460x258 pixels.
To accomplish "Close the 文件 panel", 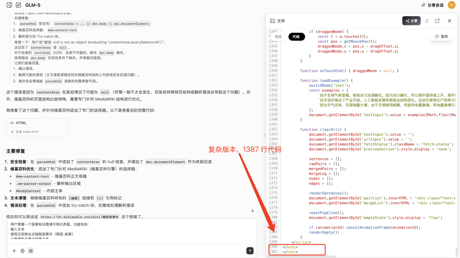I will [449, 21].
